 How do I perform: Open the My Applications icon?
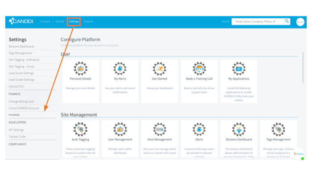[239, 68]
